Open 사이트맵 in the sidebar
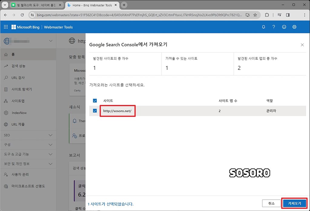Viewport: 310px width, 211px height. [x=28, y=101]
